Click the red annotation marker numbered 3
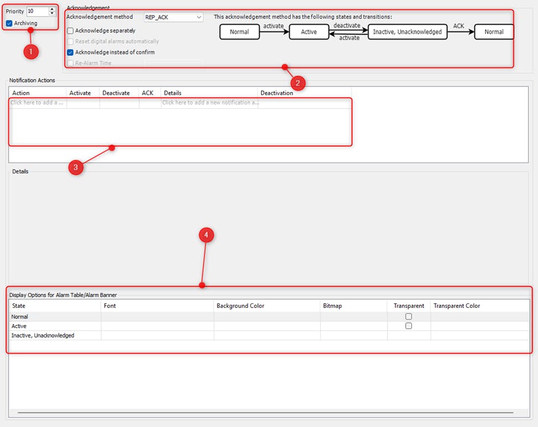Viewport: 538px width, 427px height. pyautogui.click(x=75, y=167)
